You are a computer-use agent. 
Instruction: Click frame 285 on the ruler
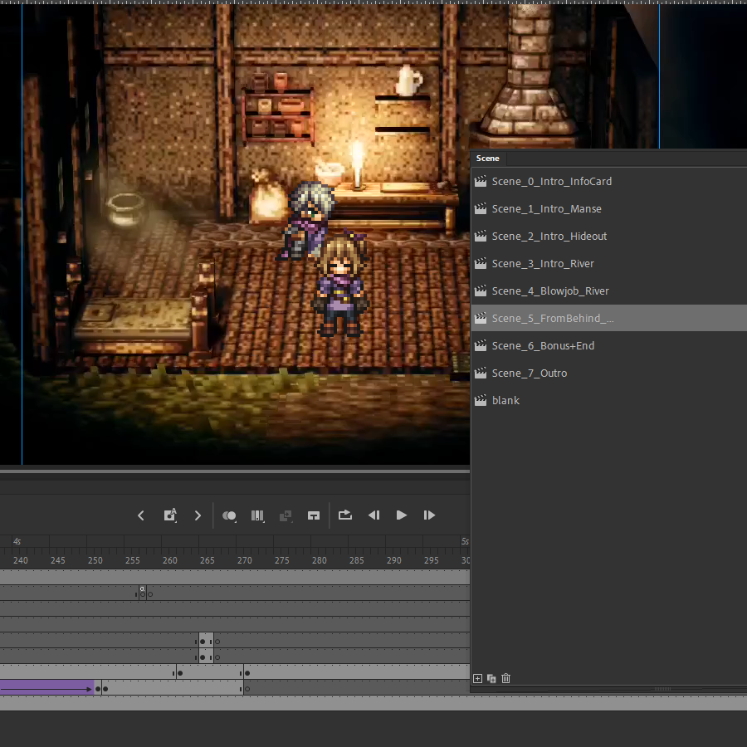click(356, 560)
